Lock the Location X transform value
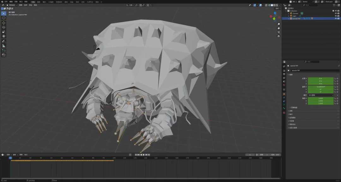 [335, 78]
